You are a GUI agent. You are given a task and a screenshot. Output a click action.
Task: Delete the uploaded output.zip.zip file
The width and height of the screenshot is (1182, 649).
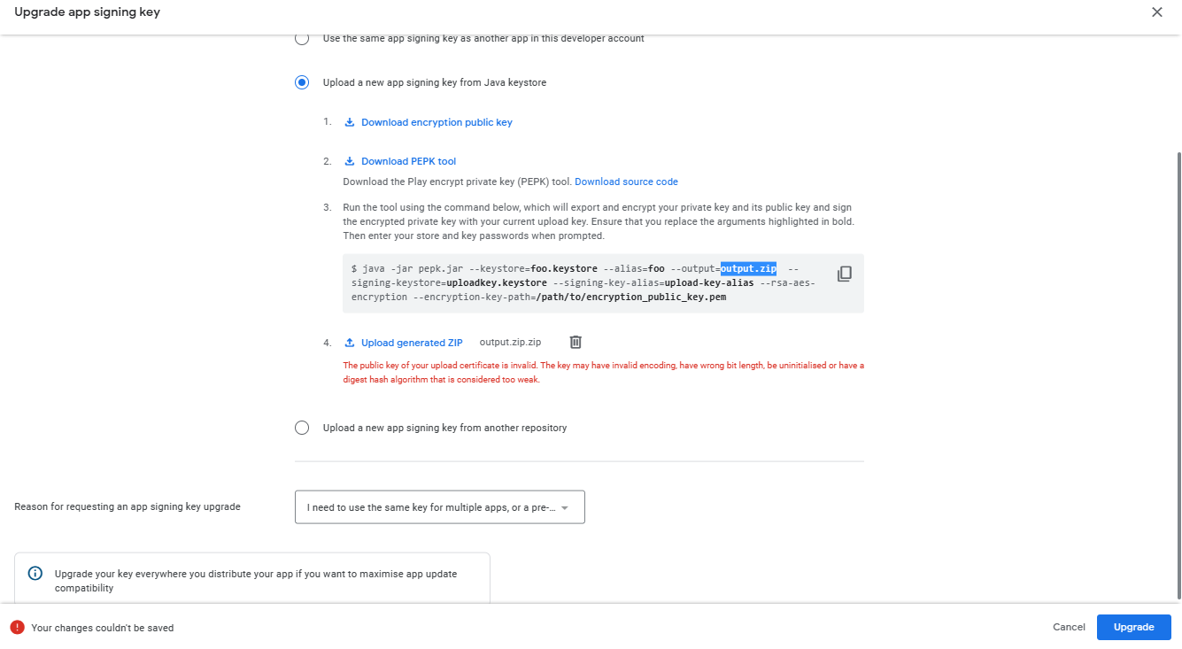(x=576, y=342)
